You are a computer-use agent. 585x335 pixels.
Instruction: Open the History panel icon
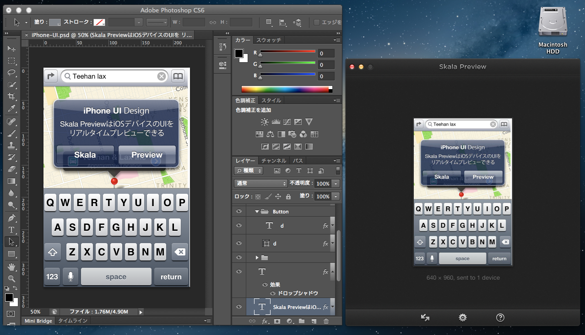click(x=223, y=47)
